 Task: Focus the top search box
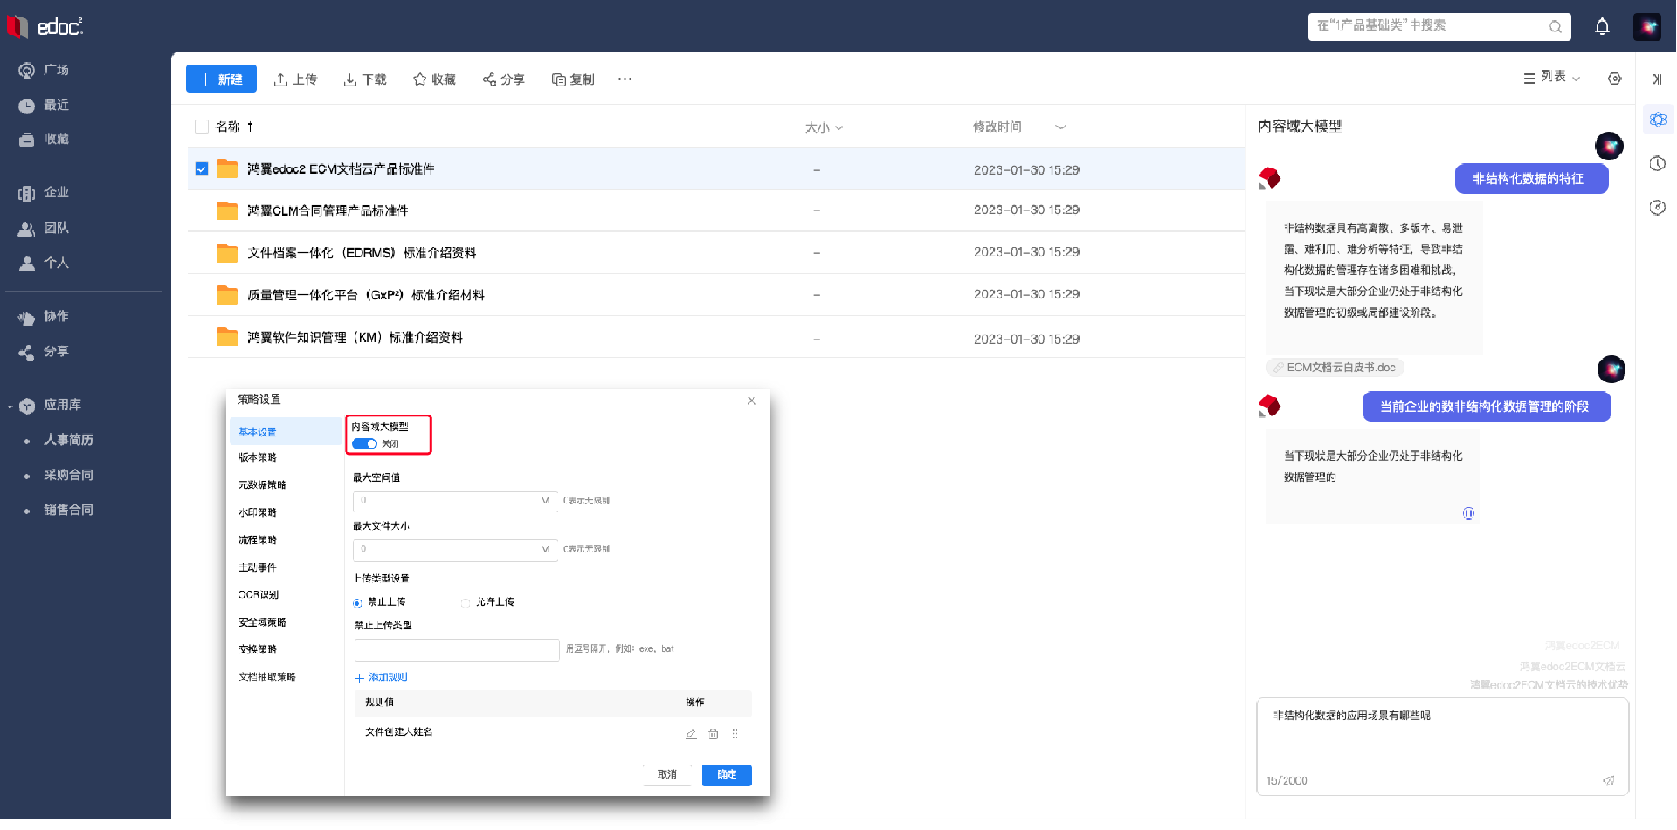[1439, 26]
